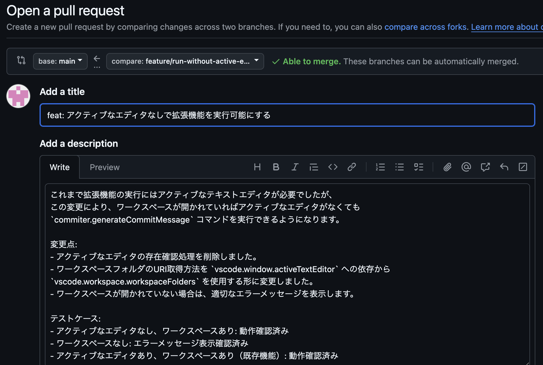Open the base: main branch selector
The image size is (543, 365).
60,61
